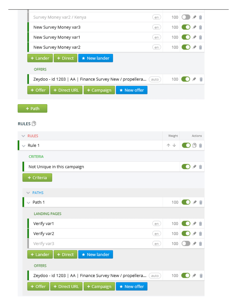This screenshot has width=232, height=299.
Task: Enable the Survey Money var2 / Kenya lander
Action: 186,17
